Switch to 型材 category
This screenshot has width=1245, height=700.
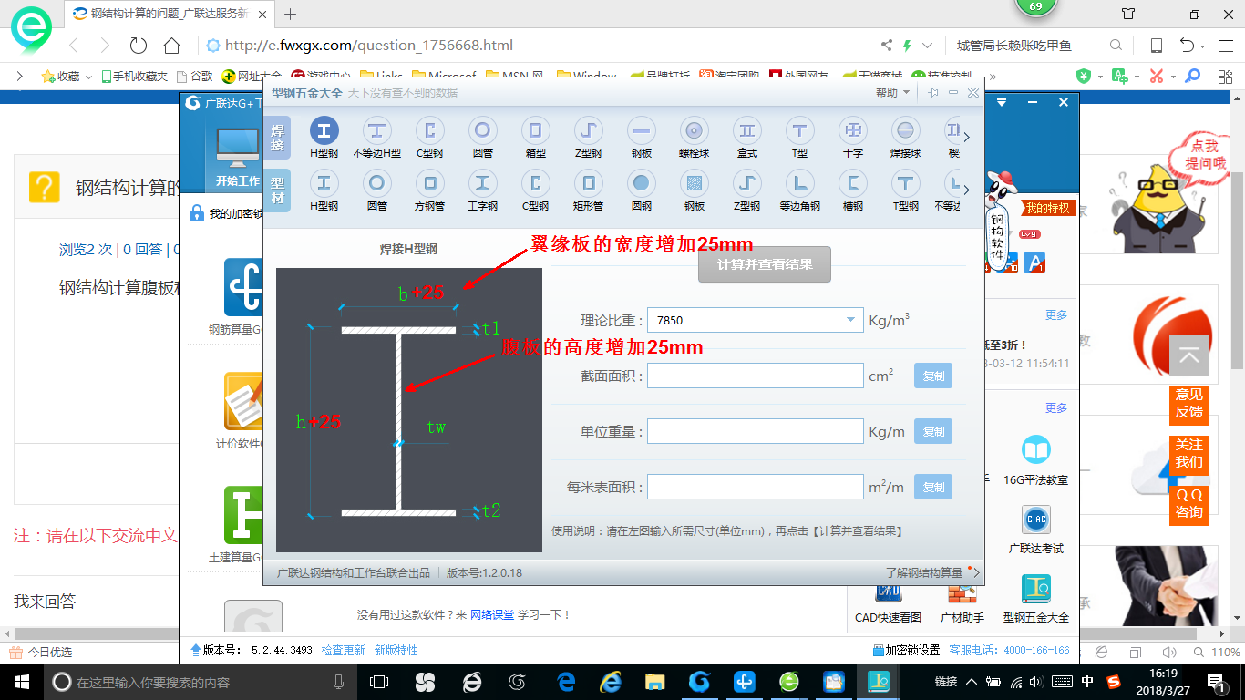pos(277,190)
